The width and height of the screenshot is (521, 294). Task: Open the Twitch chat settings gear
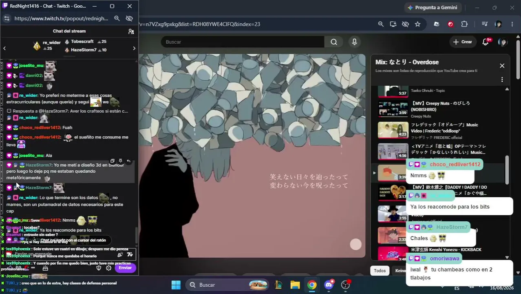[109, 268]
